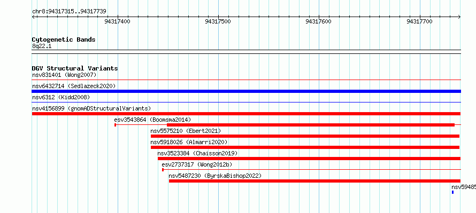Screen dimensions: 476x213
Task: Click the 8q22.1 band label
Action: click(x=42, y=46)
